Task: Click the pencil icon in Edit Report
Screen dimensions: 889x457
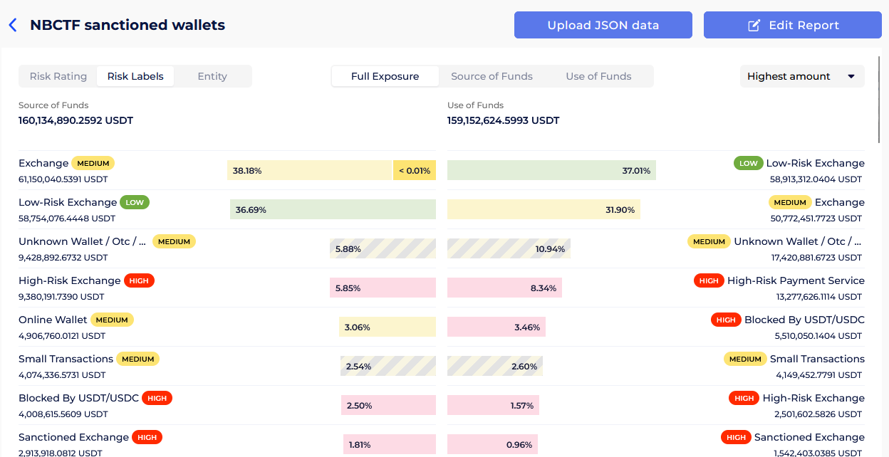Action: coord(754,26)
